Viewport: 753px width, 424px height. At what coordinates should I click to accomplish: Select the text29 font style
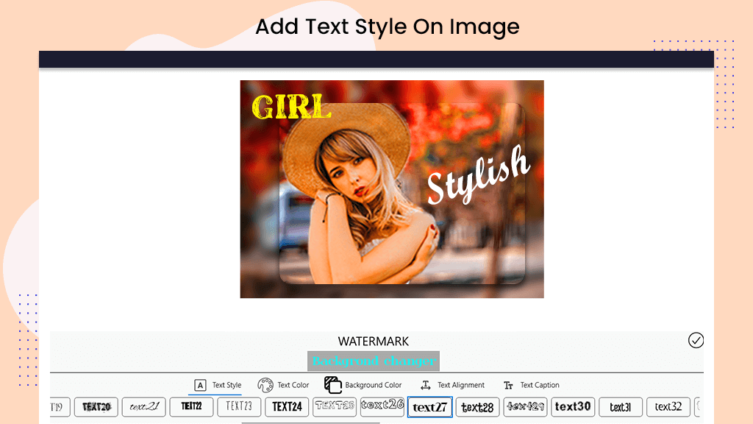[x=525, y=406]
